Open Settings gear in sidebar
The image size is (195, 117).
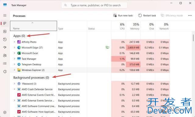pyautogui.click(x=5, y=112)
